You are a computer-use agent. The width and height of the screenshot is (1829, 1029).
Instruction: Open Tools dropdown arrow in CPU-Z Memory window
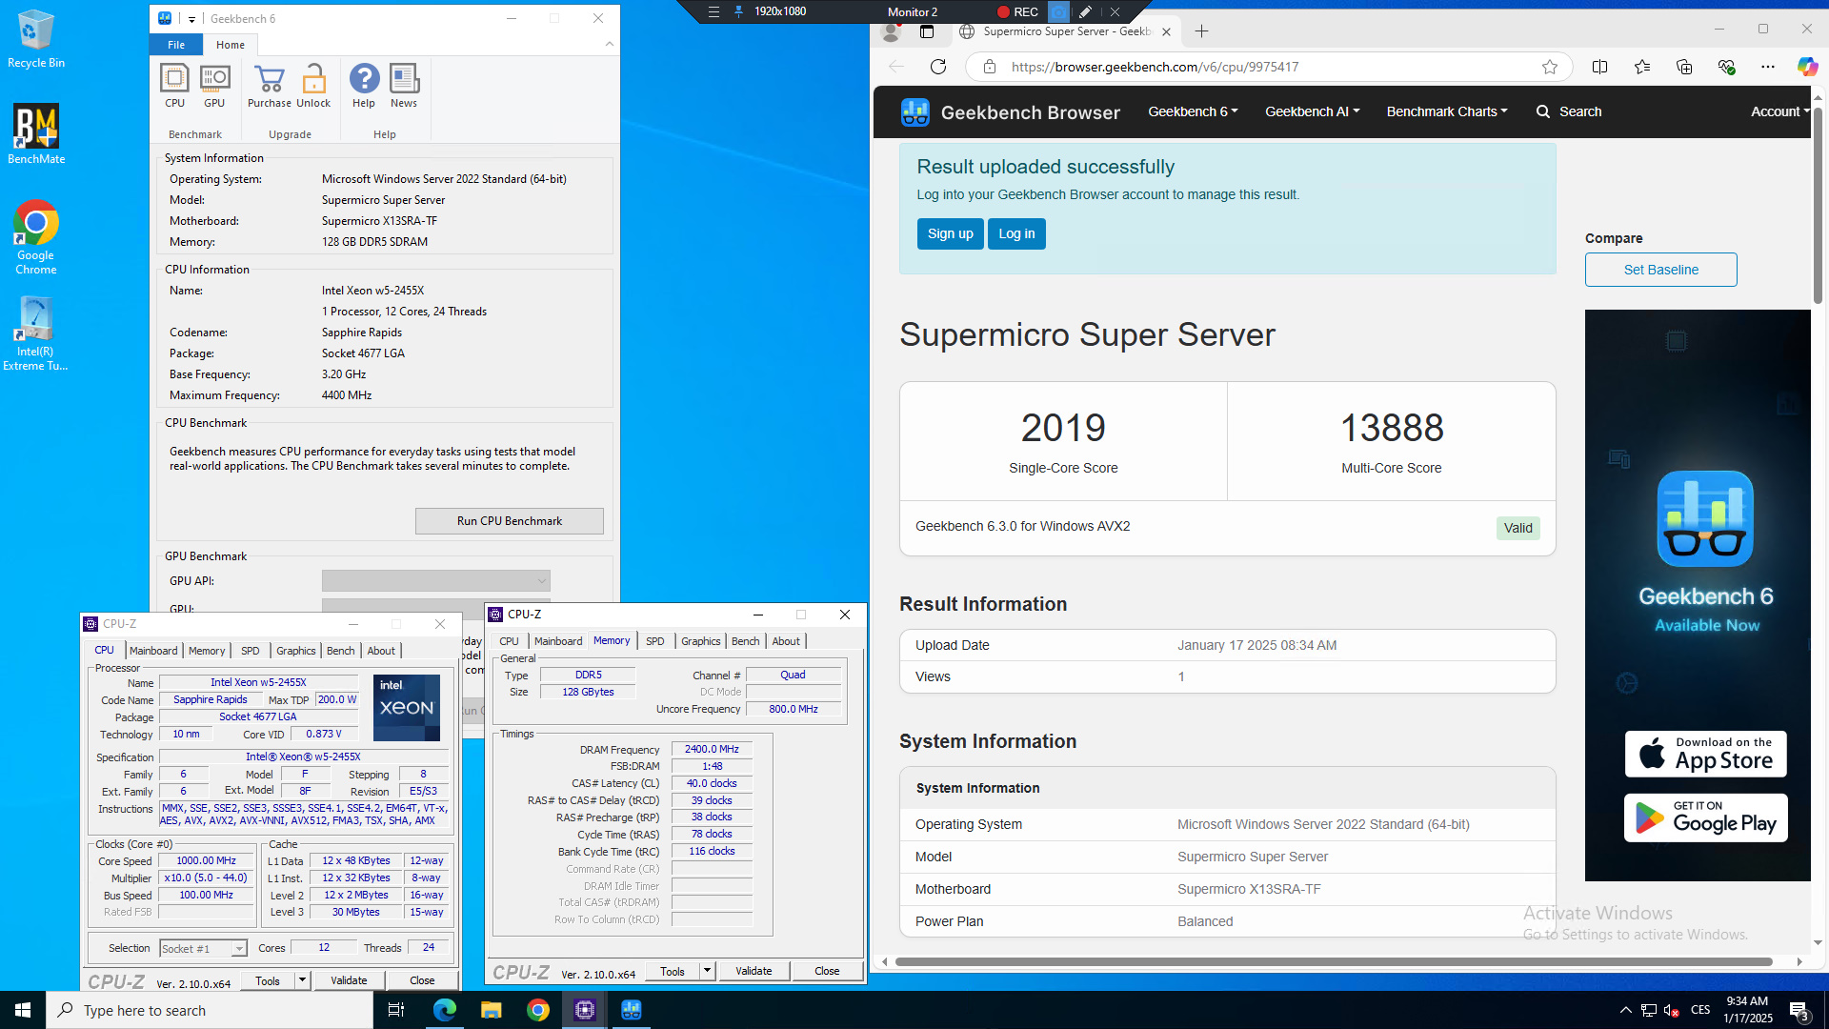point(707,971)
